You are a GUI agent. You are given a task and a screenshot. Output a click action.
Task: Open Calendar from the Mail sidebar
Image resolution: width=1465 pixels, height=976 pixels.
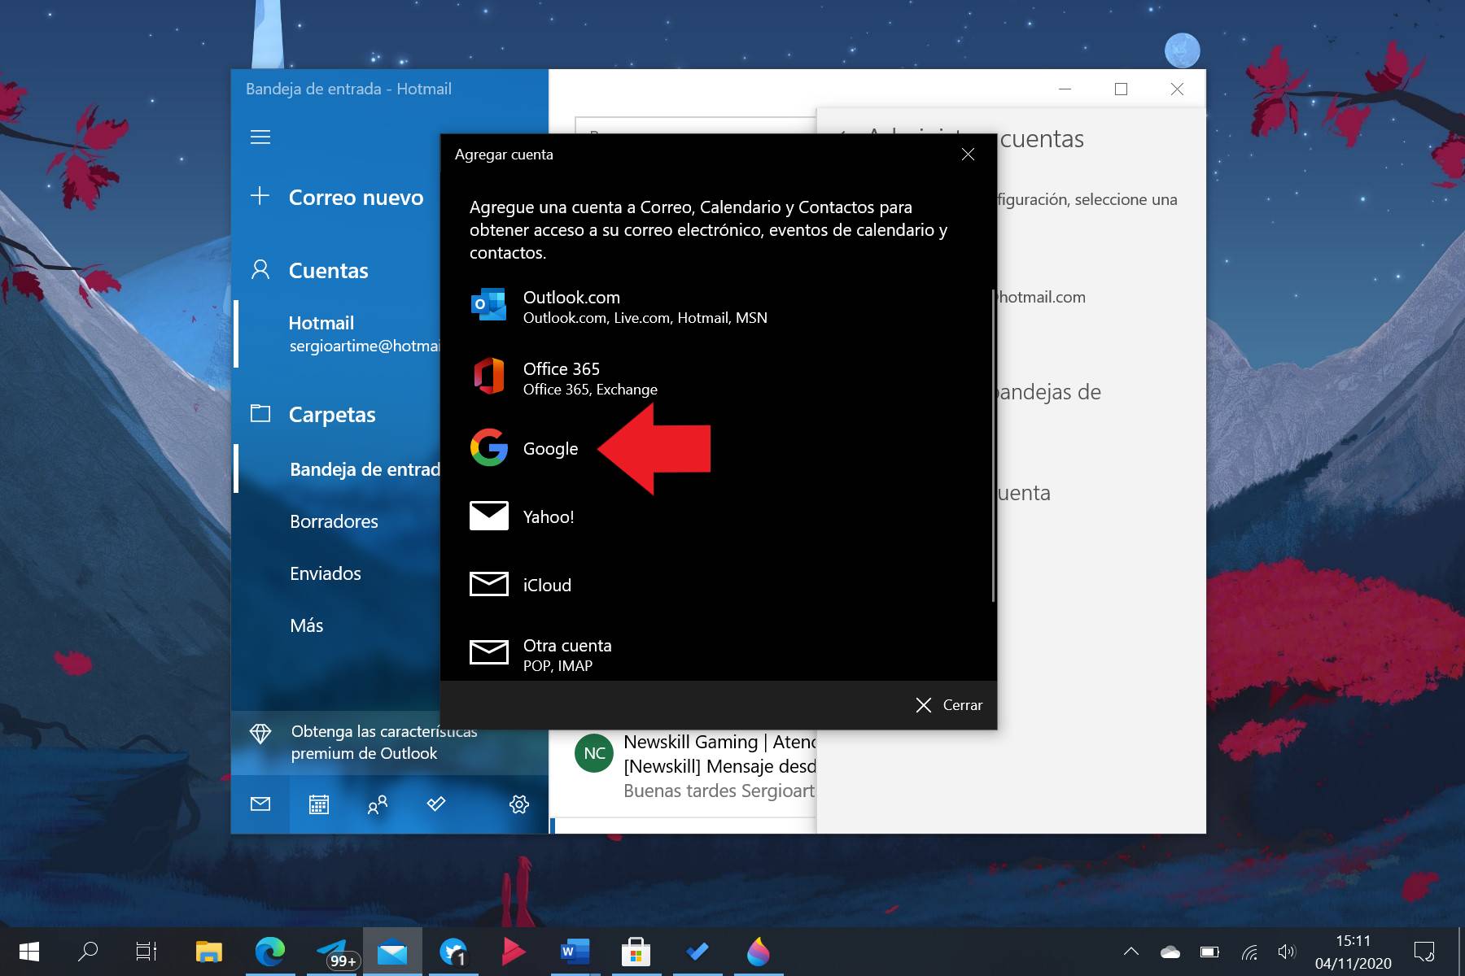[x=318, y=804]
